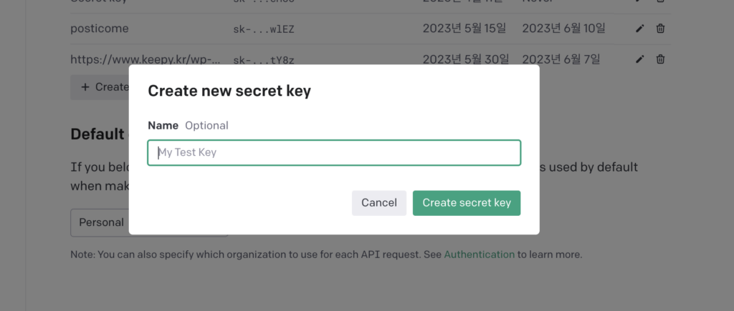Edit the keepy.kr key name with the pencil icon
This screenshot has height=311, width=734.
[640, 59]
